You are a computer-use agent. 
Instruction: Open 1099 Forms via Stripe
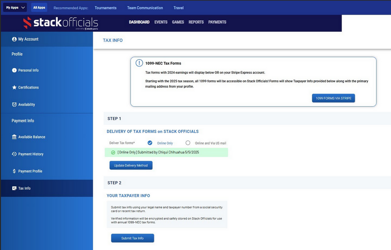point(333,98)
